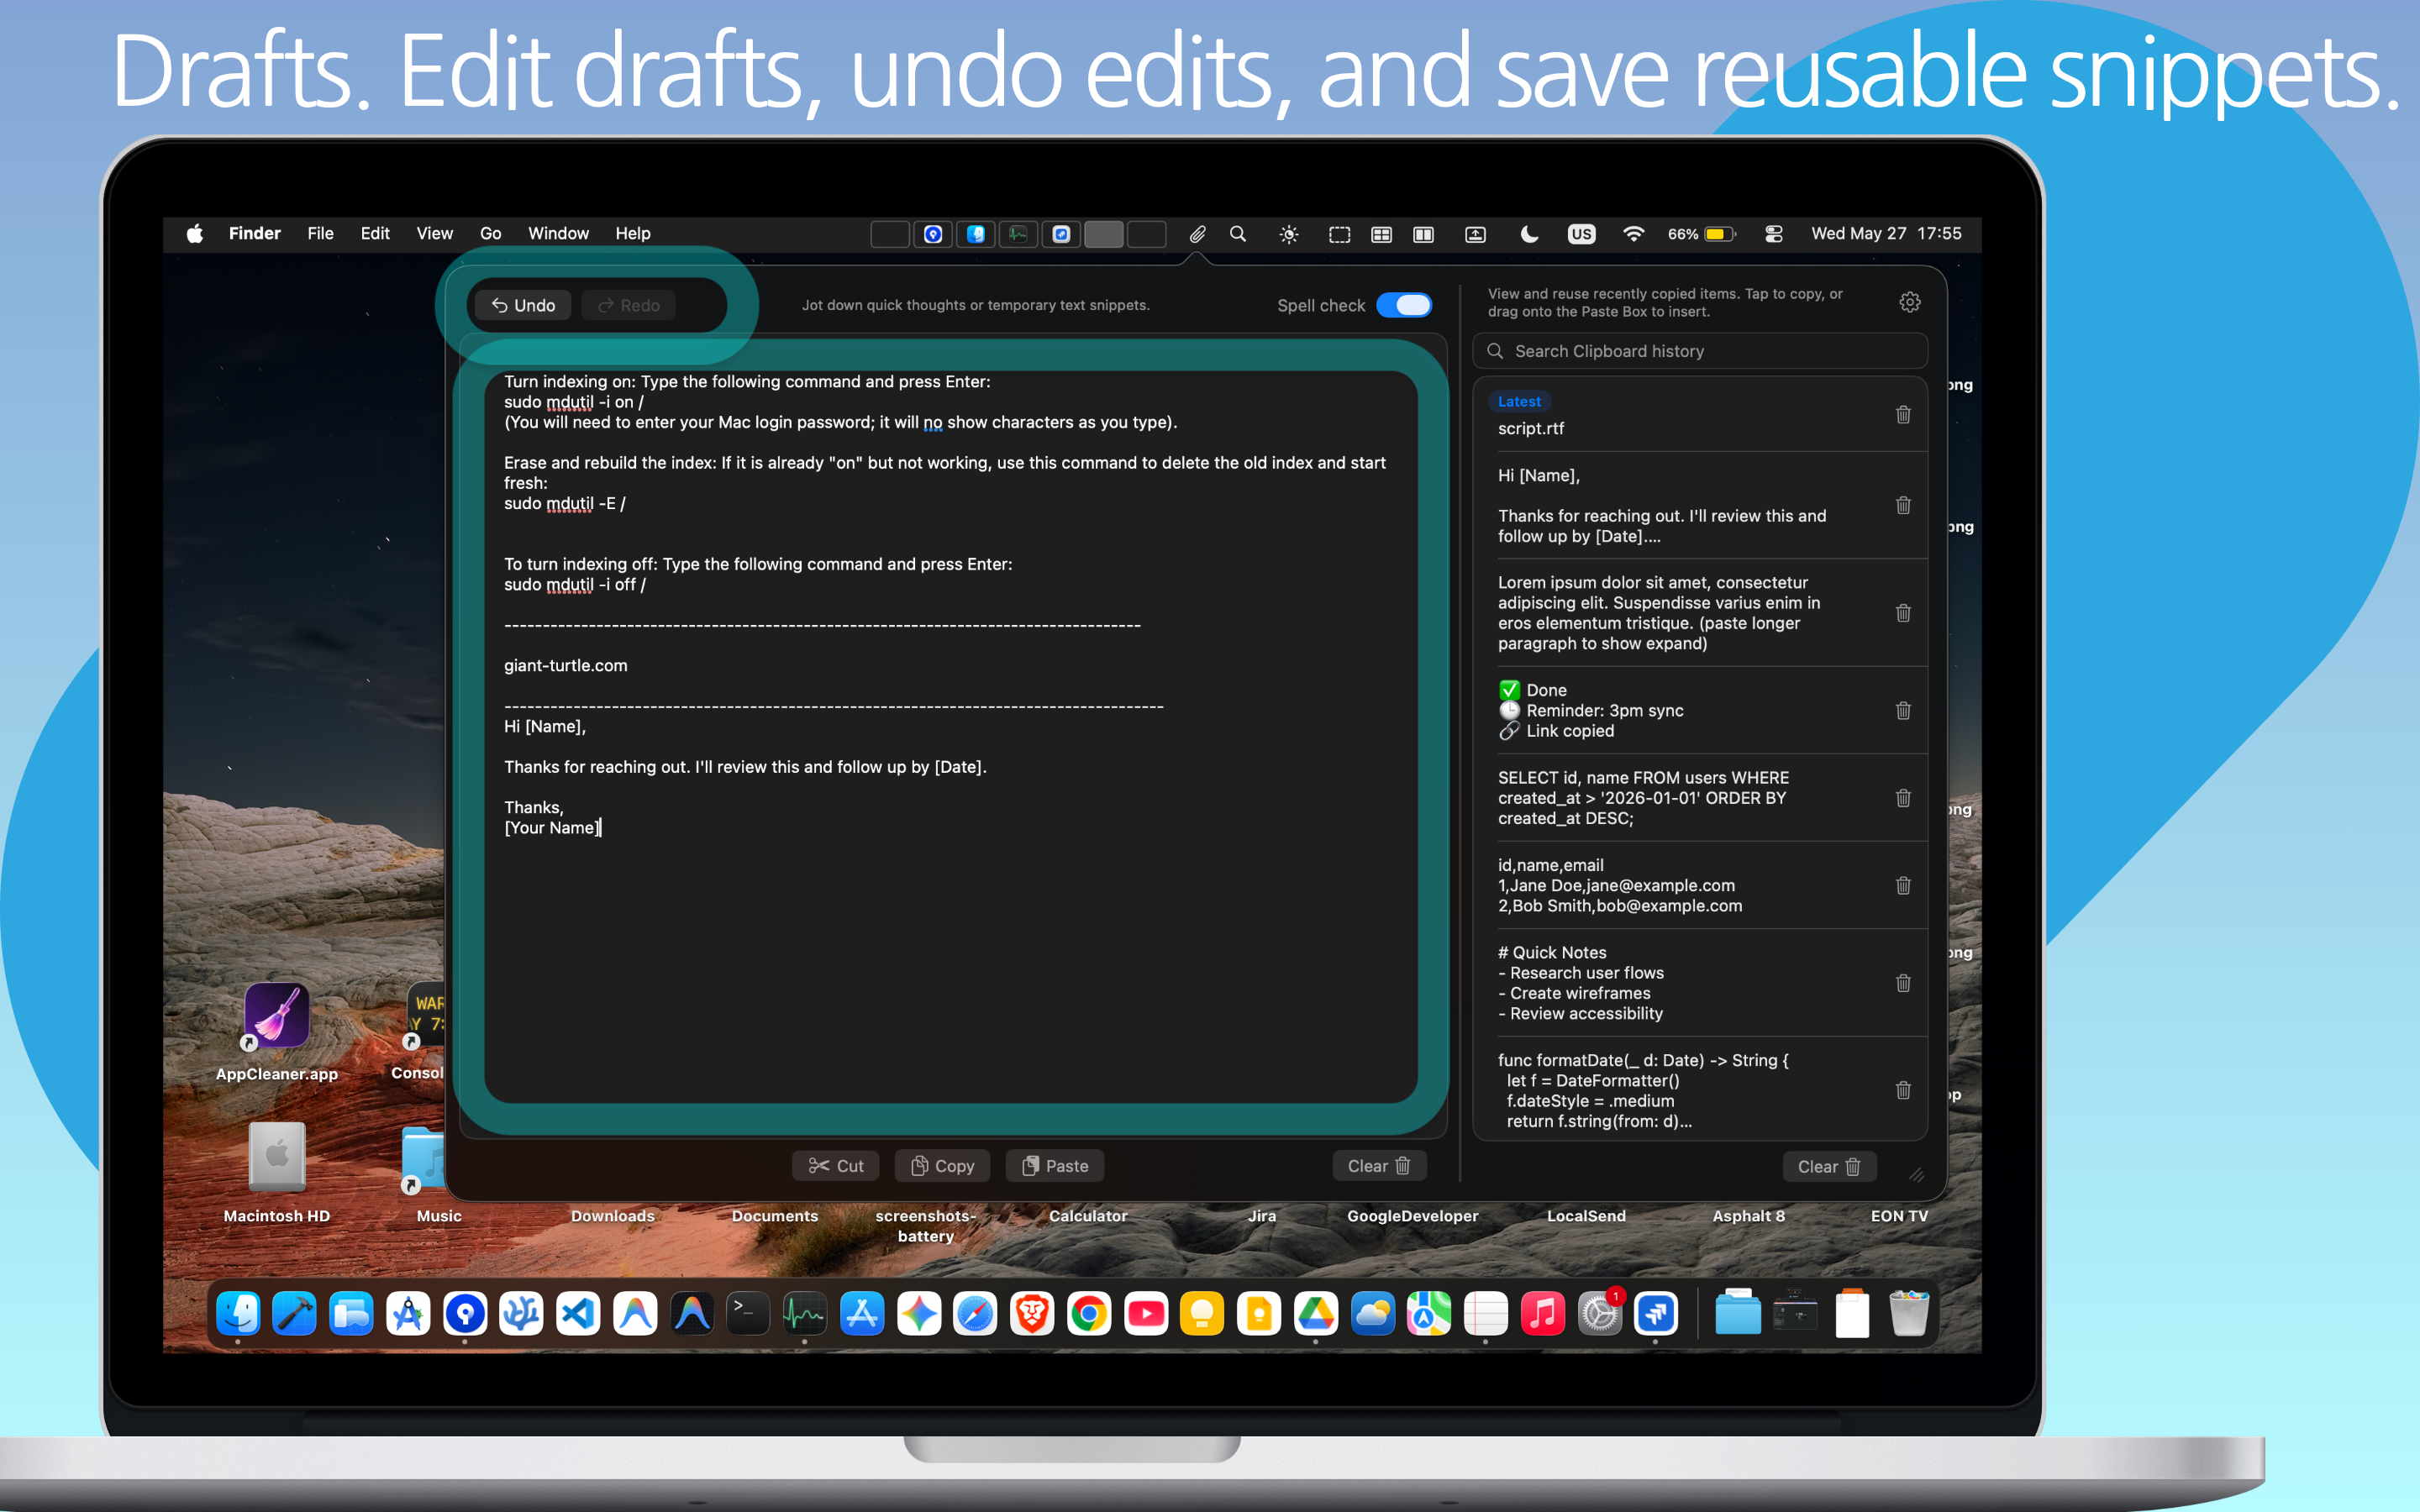Open the Go menu

(490, 234)
